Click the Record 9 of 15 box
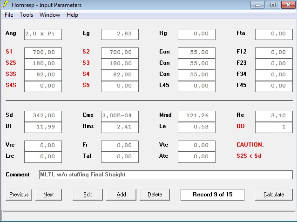Image resolution: width=297 pixels, height=222 pixels. 213,195
